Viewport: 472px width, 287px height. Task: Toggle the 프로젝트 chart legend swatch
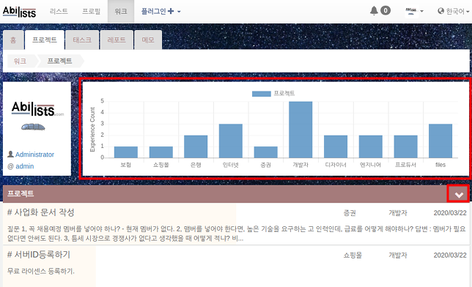click(x=261, y=94)
